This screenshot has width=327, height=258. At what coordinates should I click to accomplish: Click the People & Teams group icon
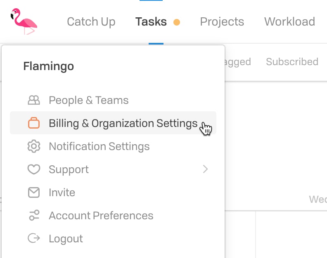pyautogui.click(x=34, y=100)
